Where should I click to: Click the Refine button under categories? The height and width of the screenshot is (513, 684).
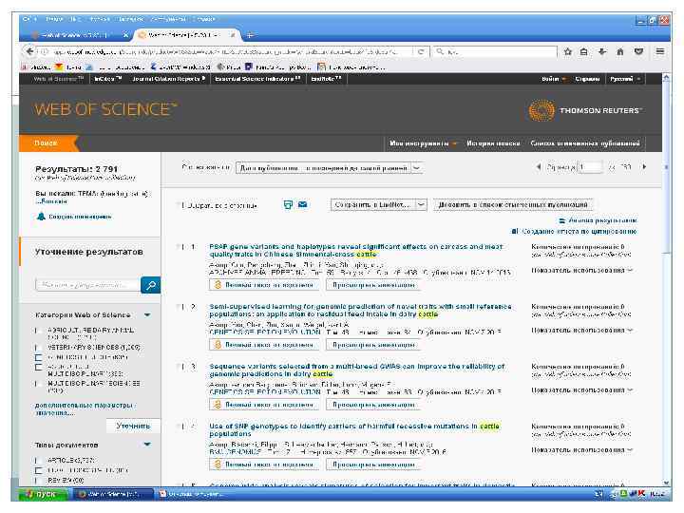(133, 426)
